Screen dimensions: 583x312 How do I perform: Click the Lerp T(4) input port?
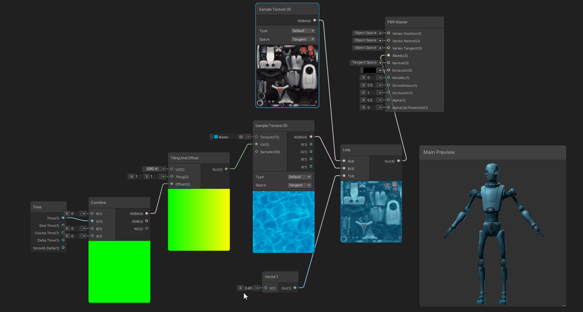coord(344,176)
